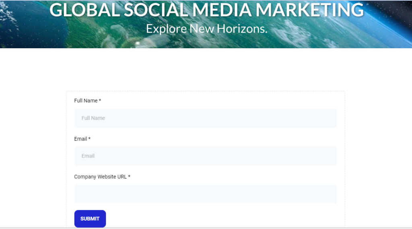Click the required asterisk next to Email
This screenshot has width=412, height=229.
[89, 139]
